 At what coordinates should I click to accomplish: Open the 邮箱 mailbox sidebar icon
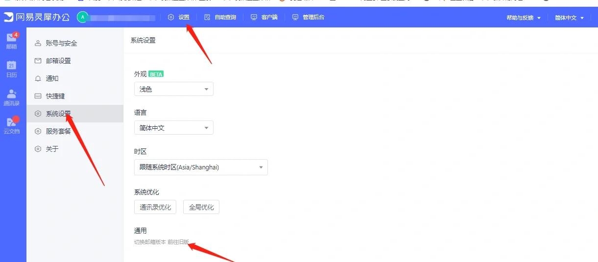[11, 41]
